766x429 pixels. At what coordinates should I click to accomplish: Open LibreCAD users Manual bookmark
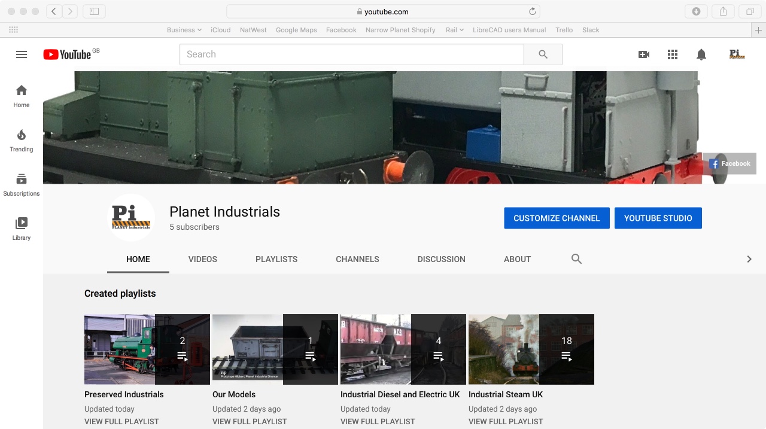pyautogui.click(x=509, y=30)
